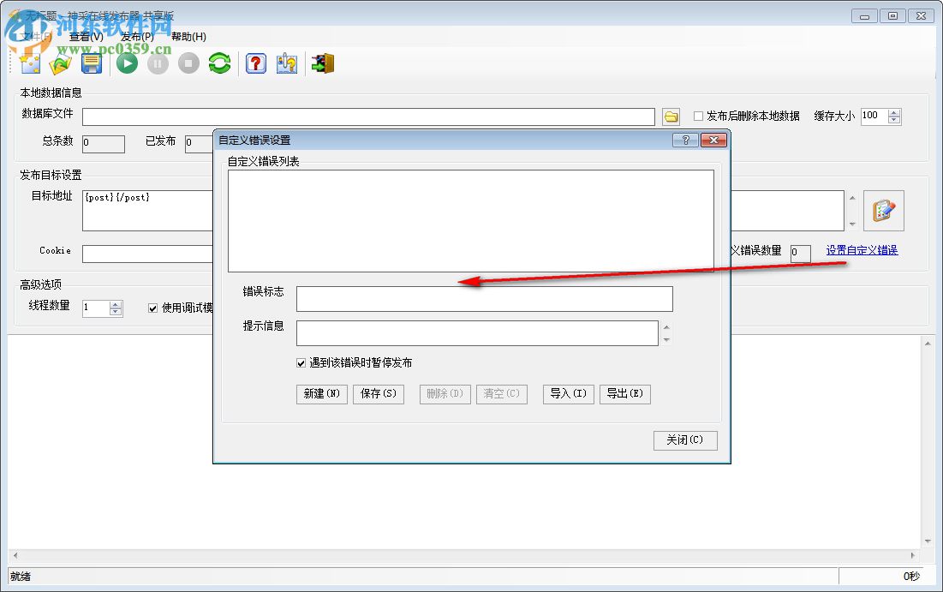
Task: Click the 错误数量 field showing 0
Action: coord(801,254)
